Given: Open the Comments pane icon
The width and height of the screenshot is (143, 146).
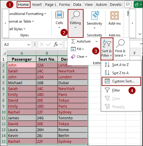Looking at the screenshot, I should (x=128, y=4).
